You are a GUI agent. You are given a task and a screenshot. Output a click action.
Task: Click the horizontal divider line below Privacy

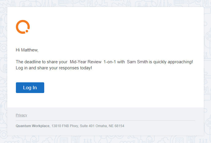tap(105, 121)
